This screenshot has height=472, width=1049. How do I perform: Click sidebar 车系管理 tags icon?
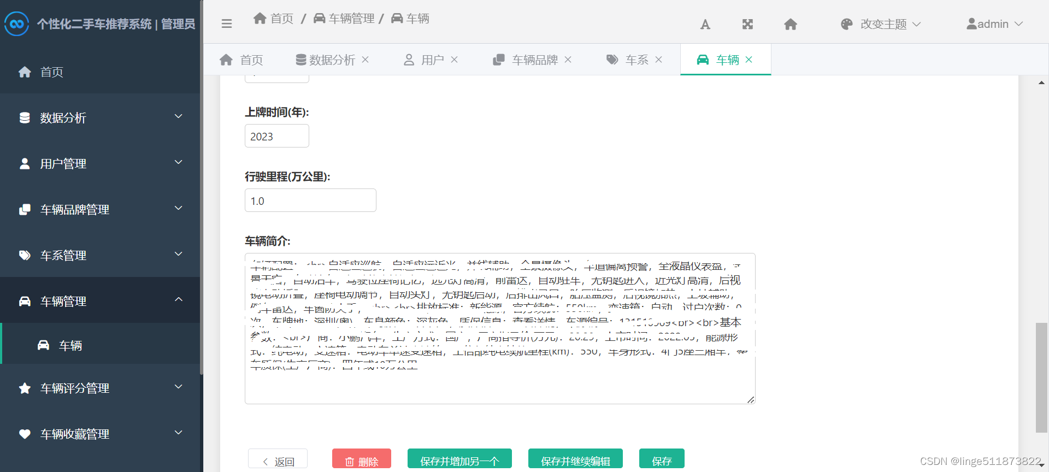click(25, 256)
